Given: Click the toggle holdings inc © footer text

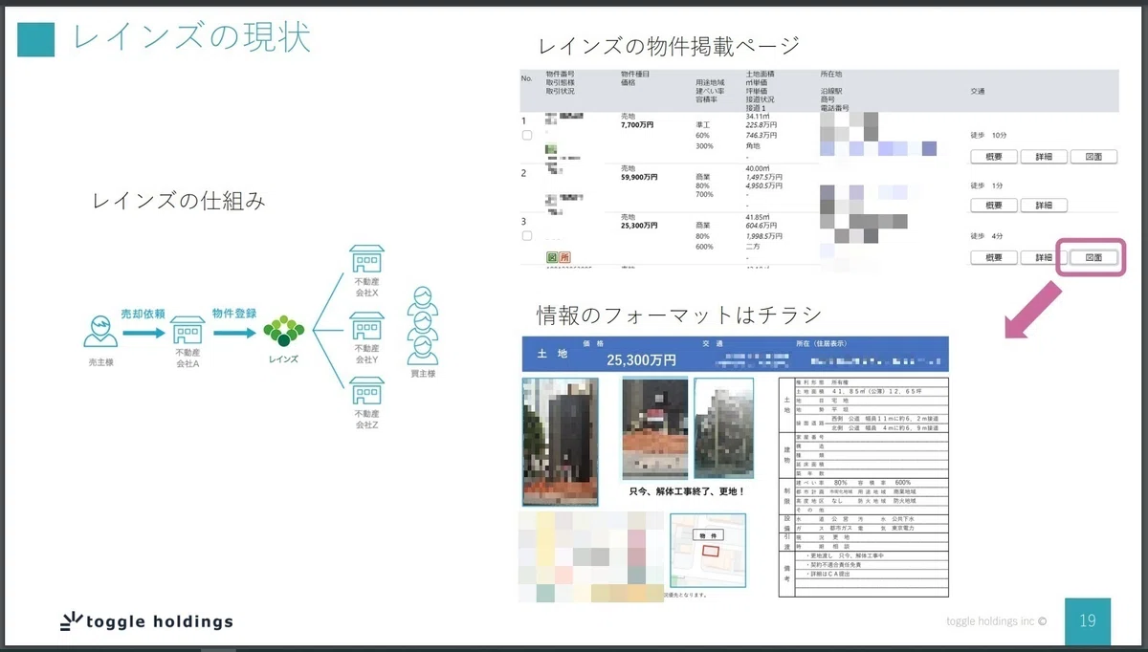Looking at the screenshot, I should (x=996, y=621).
